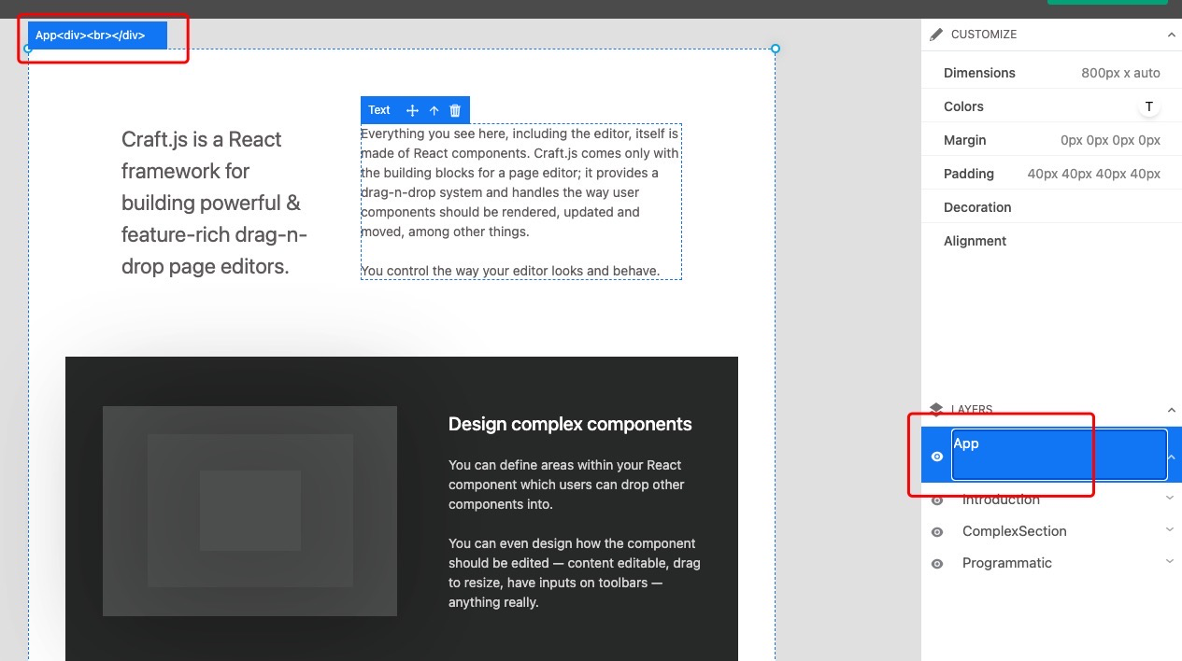Image resolution: width=1182 pixels, height=661 pixels.
Task: Collapse the App layer children
Action: [x=1172, y=457]
